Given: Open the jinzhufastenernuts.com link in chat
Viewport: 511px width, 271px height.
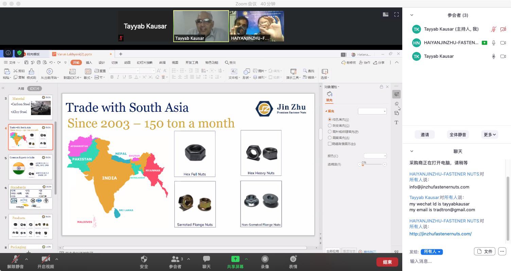Looking at the screenshot, I should tap(440, 234).
